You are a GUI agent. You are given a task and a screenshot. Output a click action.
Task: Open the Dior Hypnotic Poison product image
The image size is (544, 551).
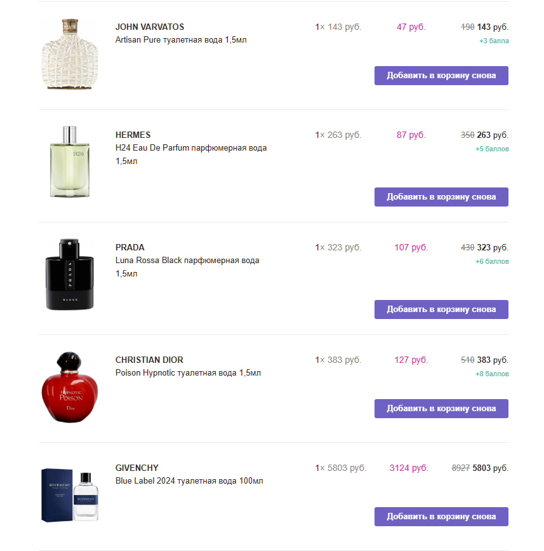click(x=70, y=386)
